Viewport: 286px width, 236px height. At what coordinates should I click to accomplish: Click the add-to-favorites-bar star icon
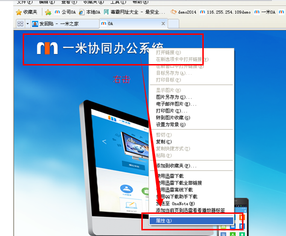coord(48,12)
